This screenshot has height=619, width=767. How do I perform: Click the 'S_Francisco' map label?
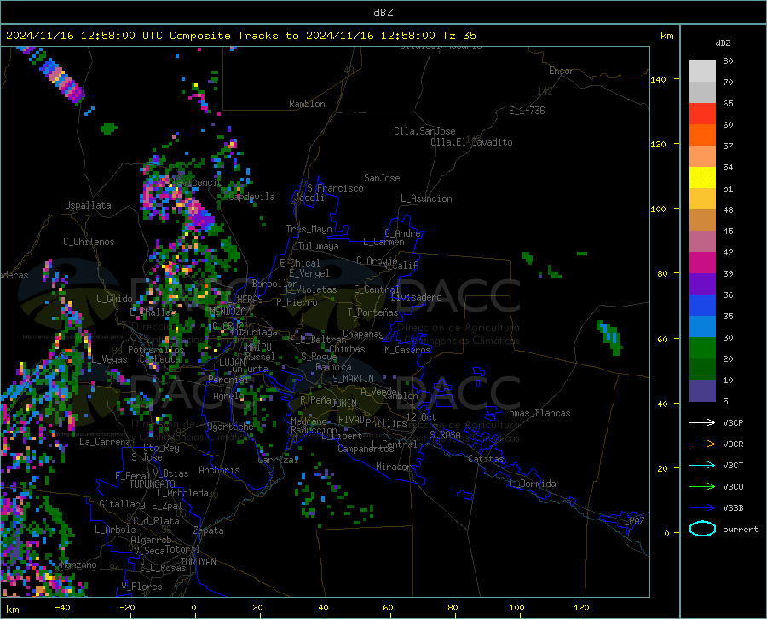point(335,188)
